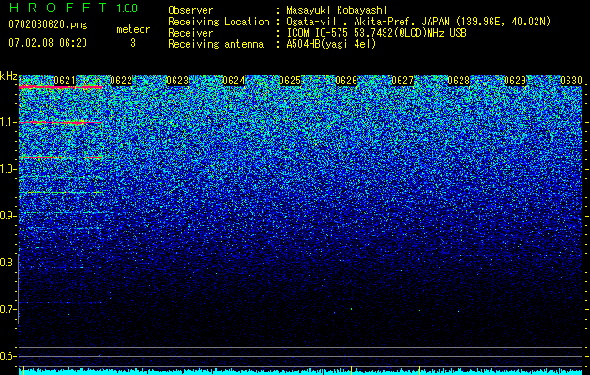Click the Observer name Masayuki Kobayashi

pos(337,10)
